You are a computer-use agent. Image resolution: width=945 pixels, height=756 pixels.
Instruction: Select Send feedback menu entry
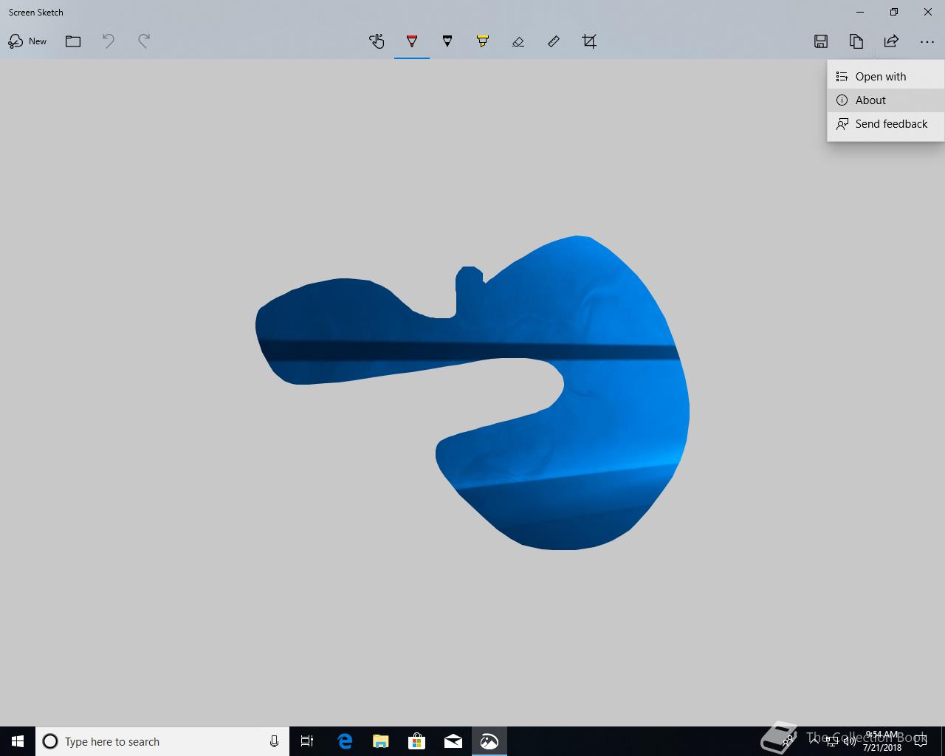pyautogui.click(x=886, y=124)
